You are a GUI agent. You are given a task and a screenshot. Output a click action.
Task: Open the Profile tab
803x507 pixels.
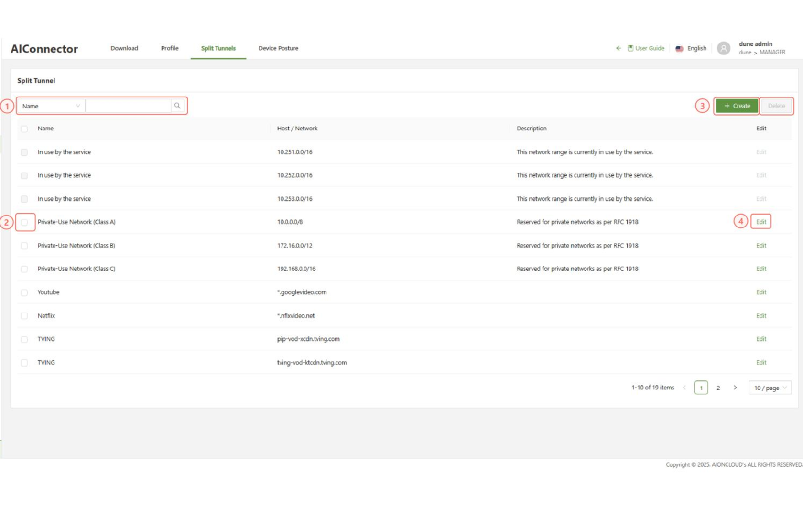pos(170,48)
